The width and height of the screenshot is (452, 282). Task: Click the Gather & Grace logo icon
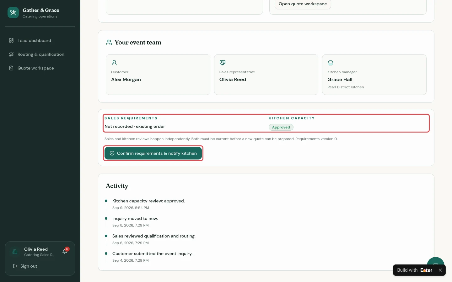point(13,13)
